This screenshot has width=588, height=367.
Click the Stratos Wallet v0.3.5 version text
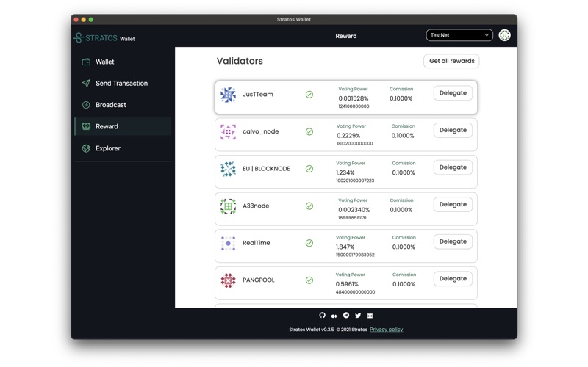pos(311,330)
